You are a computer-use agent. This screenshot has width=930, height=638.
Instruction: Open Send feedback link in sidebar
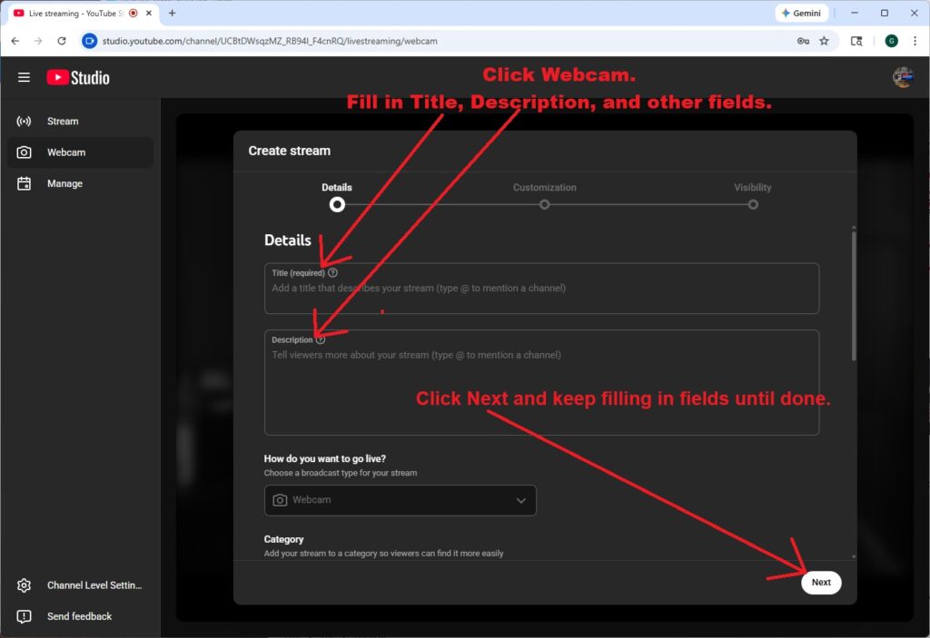click(x=79, y=616)
